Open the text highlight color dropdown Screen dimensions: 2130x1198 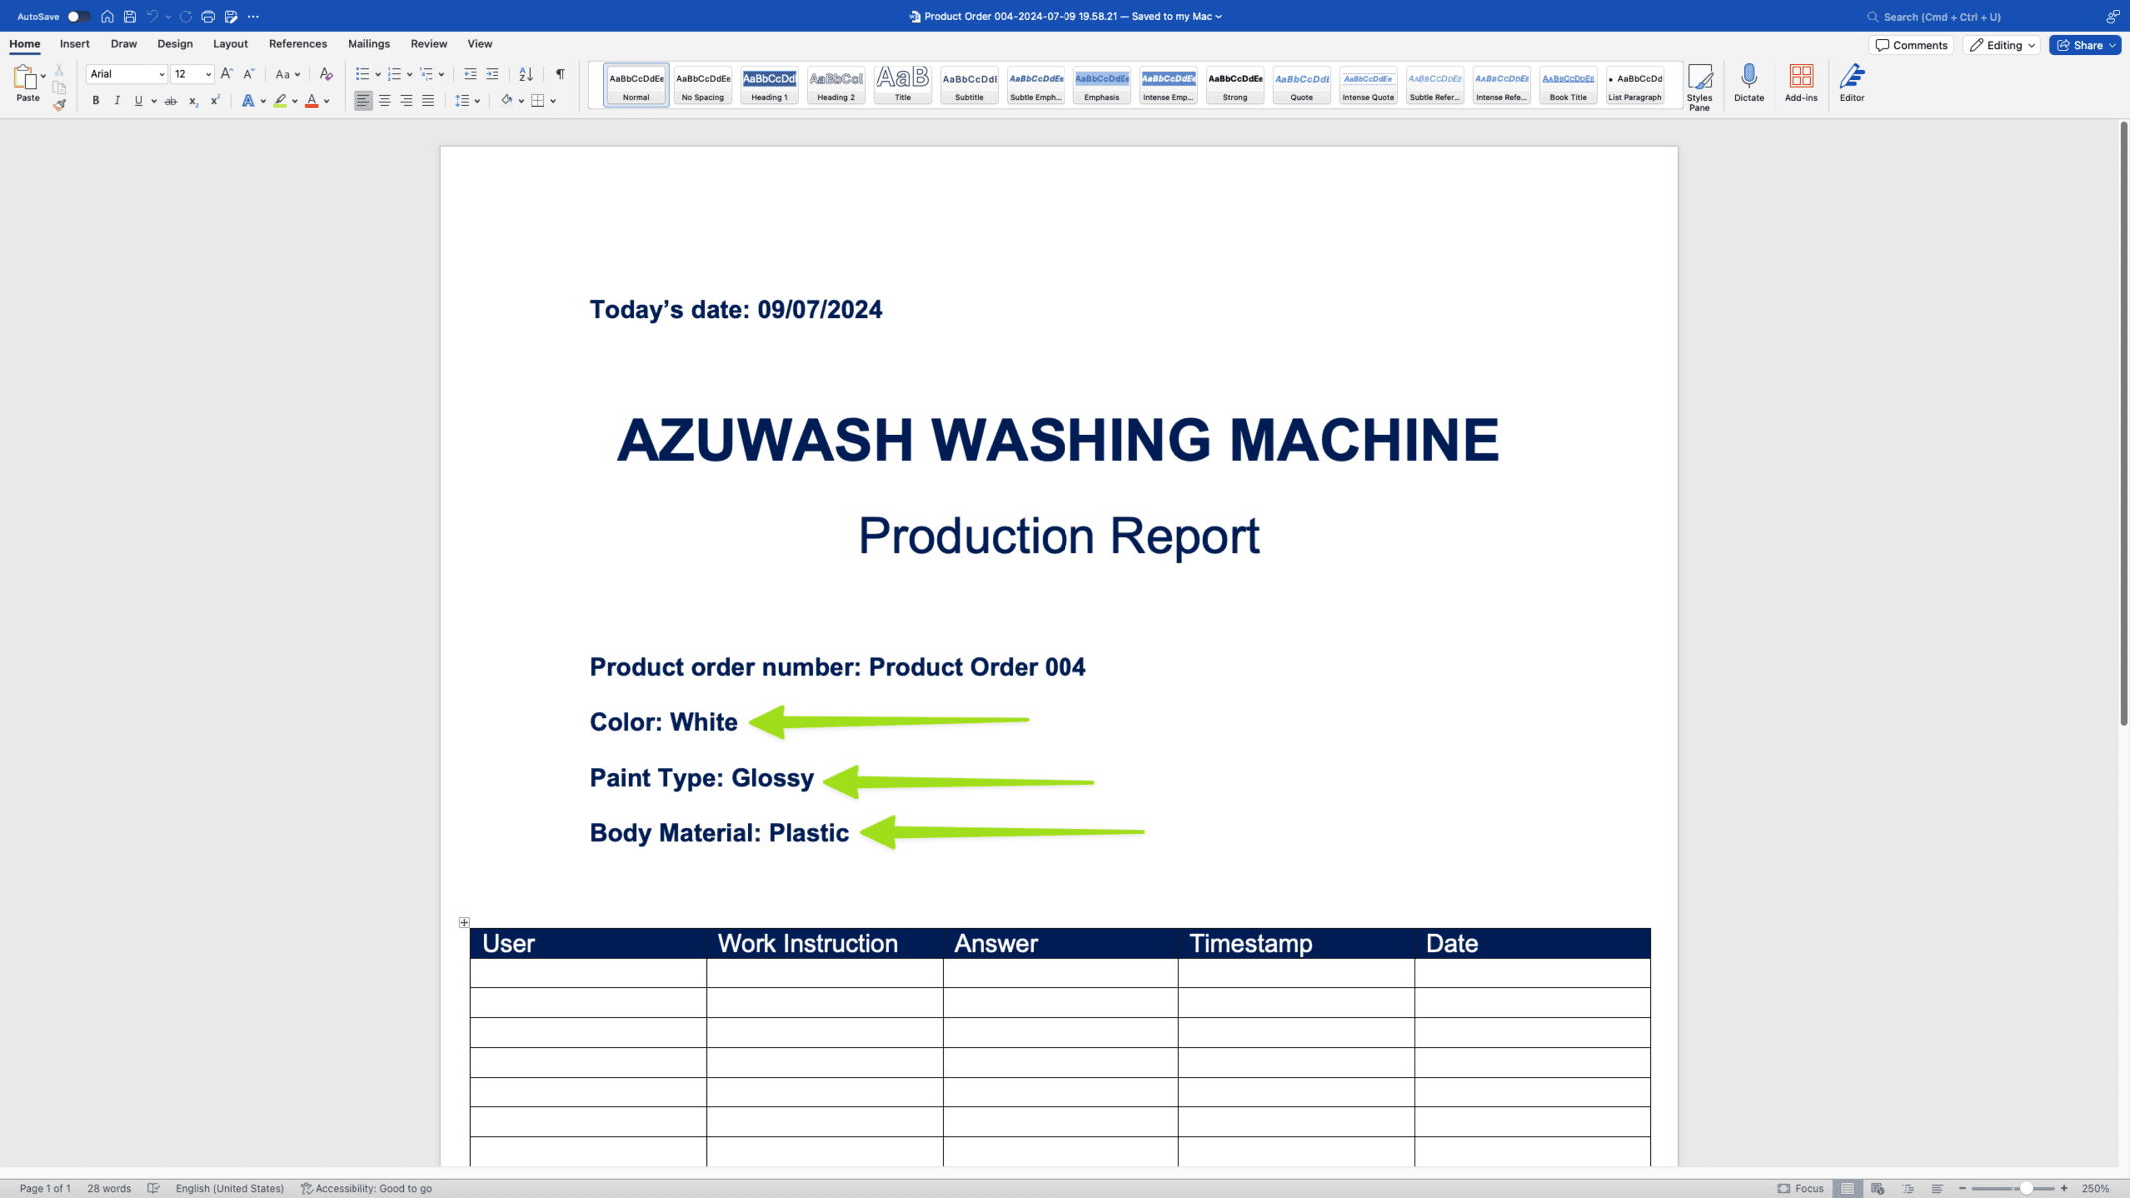pyautogui.click(x=295, y=100)
